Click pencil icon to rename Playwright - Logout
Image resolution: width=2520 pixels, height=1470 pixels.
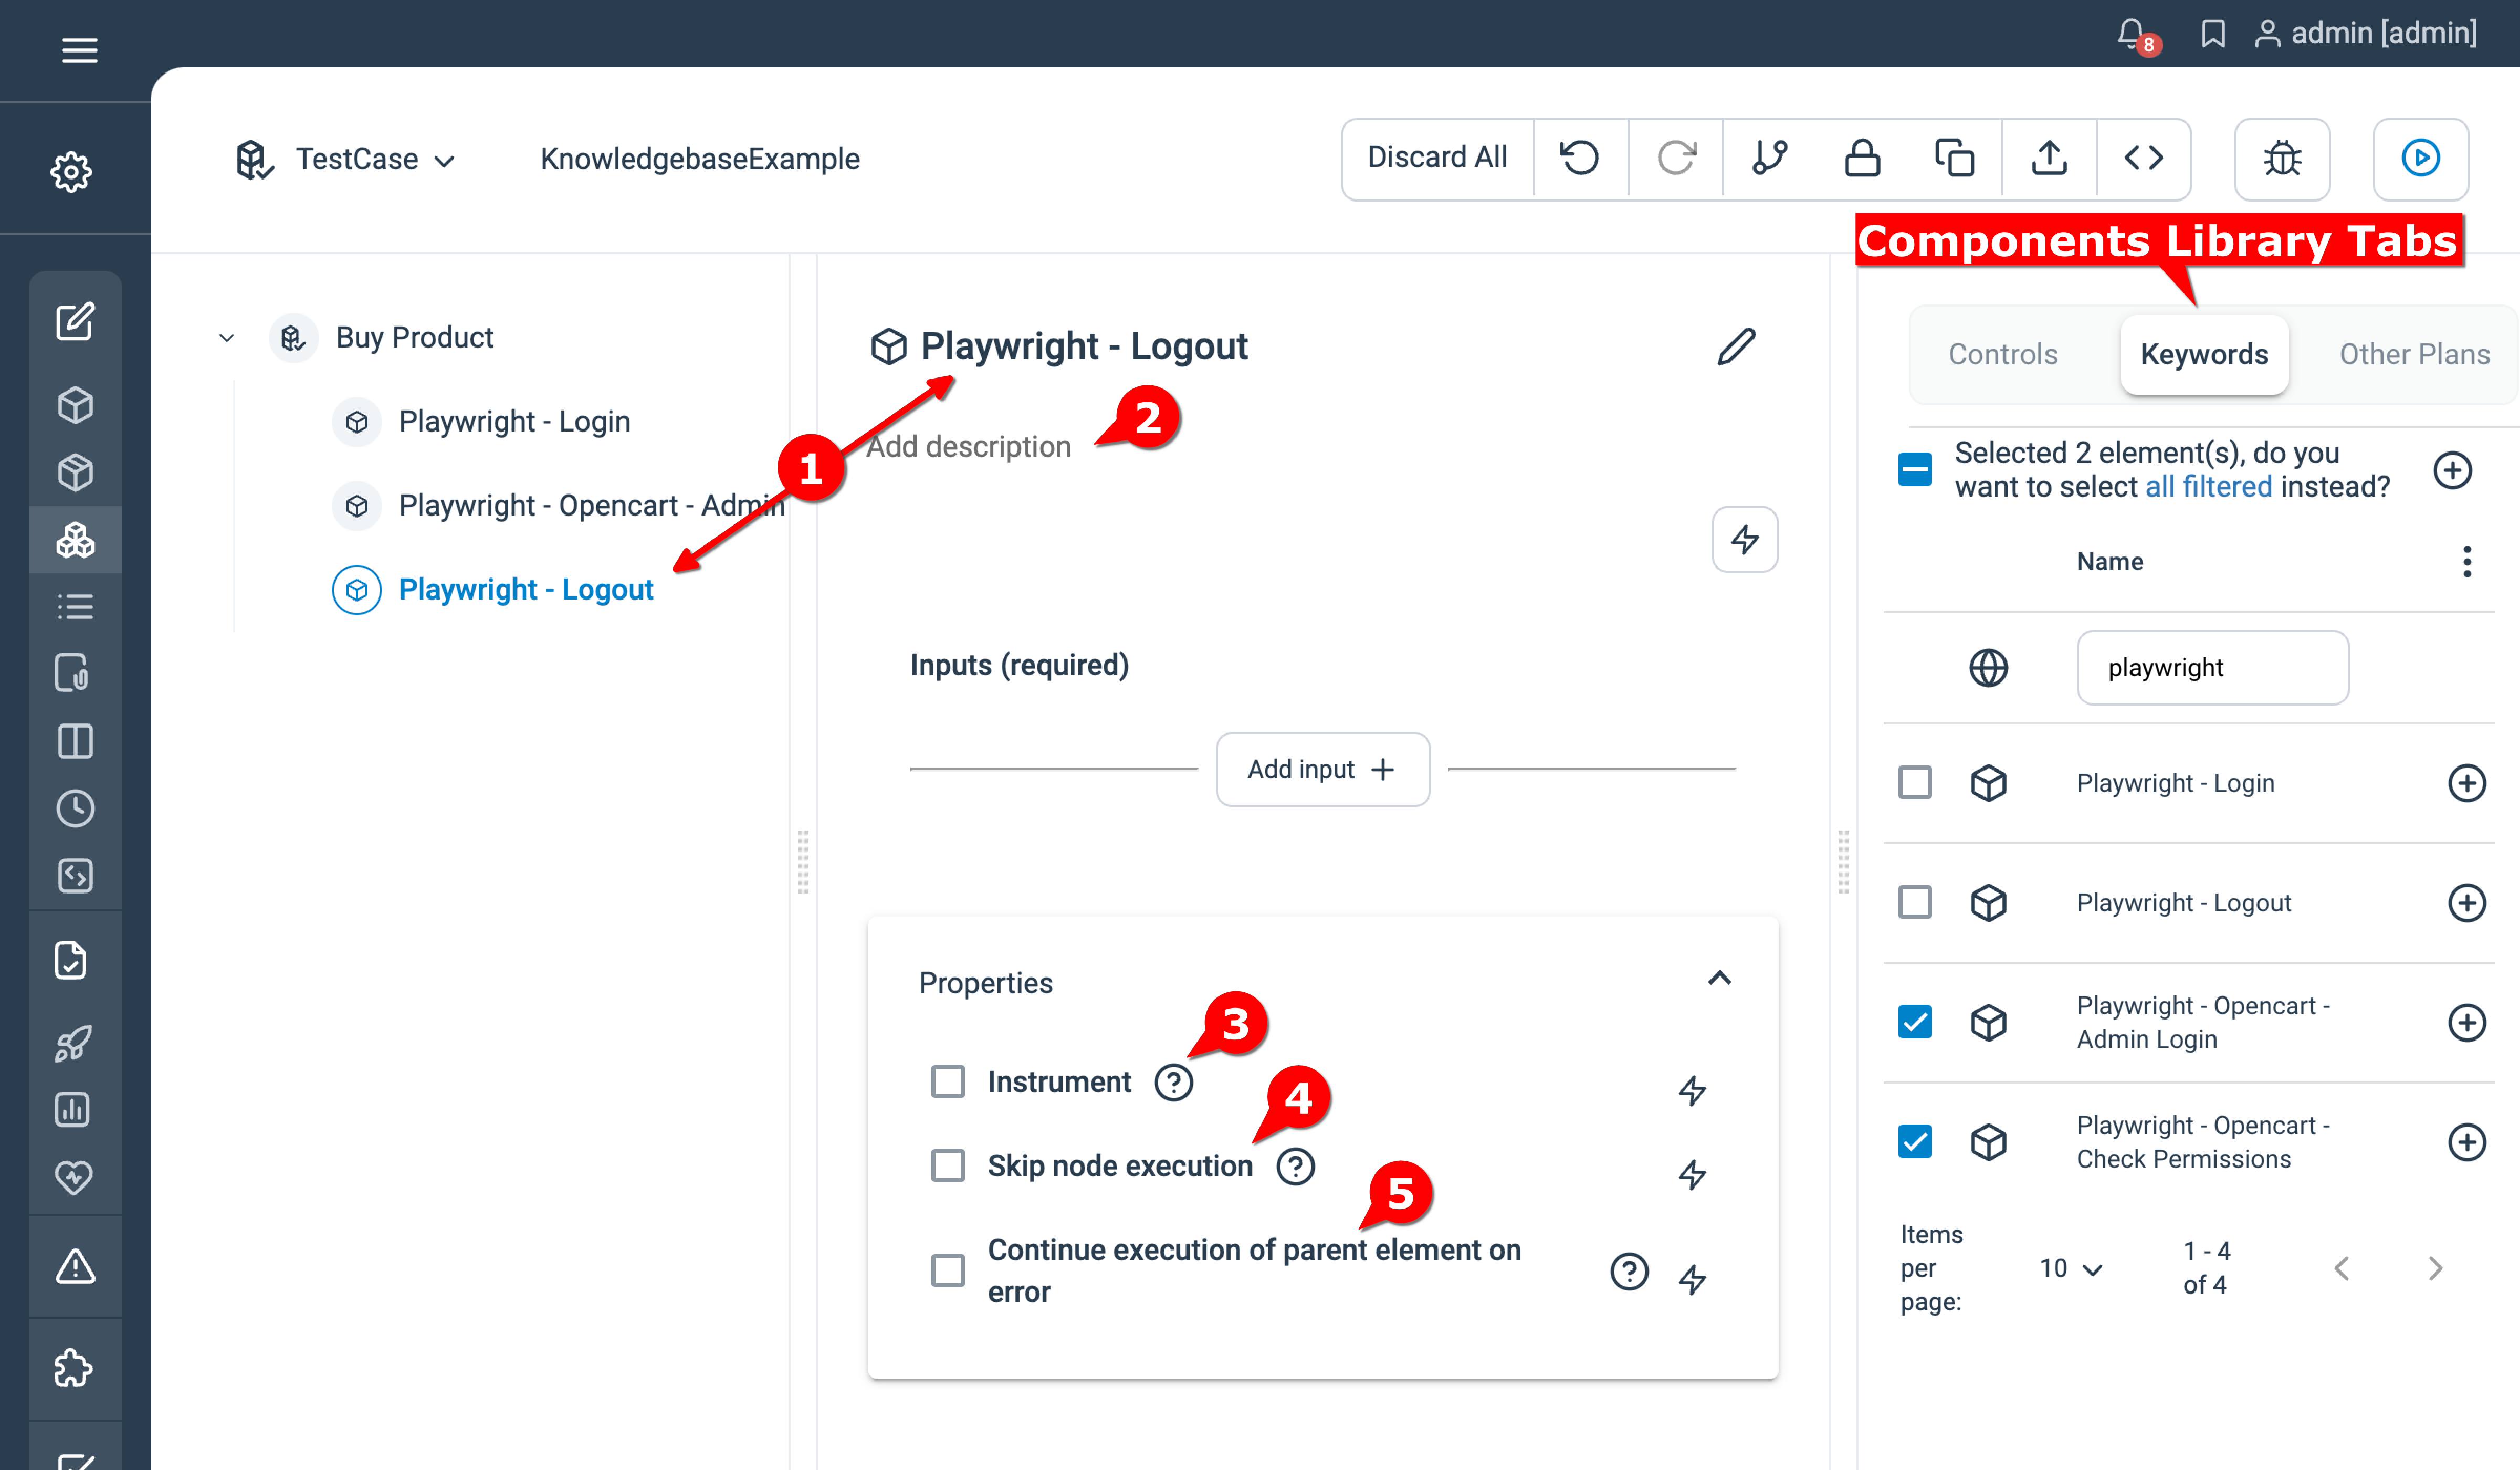[1736, 347]
